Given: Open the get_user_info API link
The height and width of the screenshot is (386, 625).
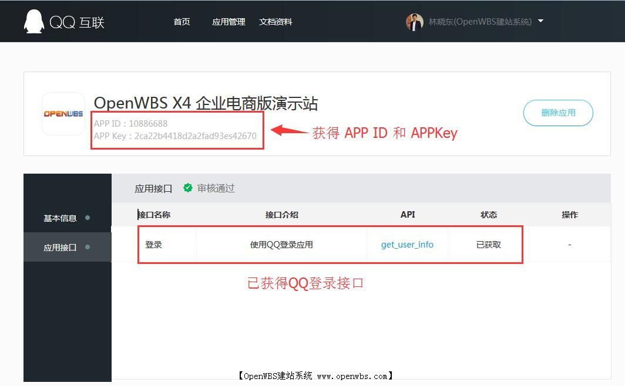Looking at the screenshot, I should click(407, 245).
